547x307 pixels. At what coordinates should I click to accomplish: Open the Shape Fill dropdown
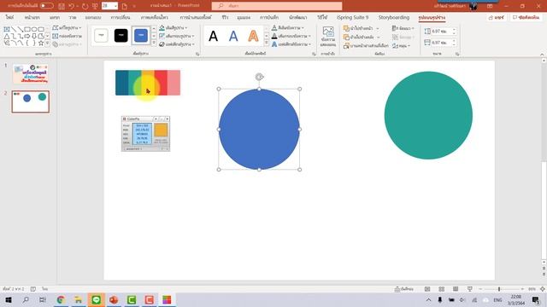pyautogui.click(x=174, y=28)
